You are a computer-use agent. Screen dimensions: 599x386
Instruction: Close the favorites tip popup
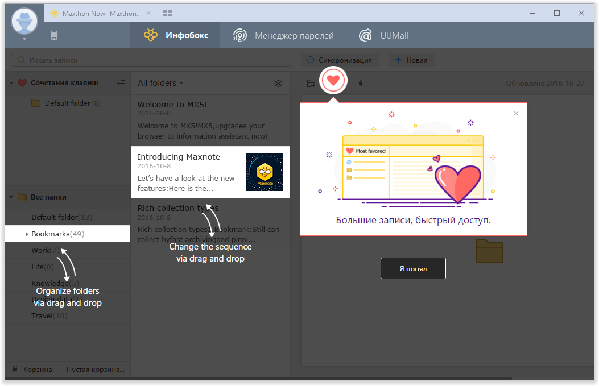click(x=516, y=113)
